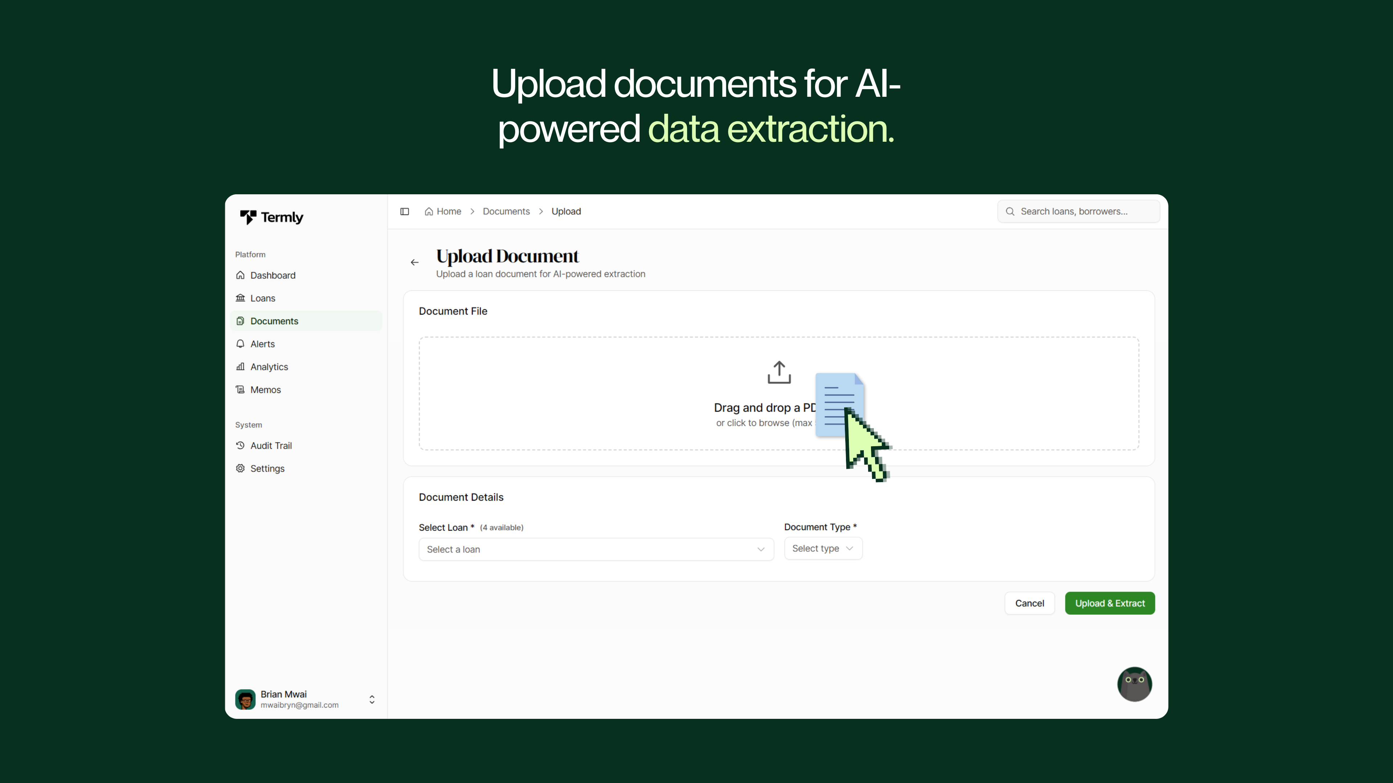The height and width of the screenshot is (783, 1393).
Task: Open Dashboard in the sidebar
Action: coord(272,275)
